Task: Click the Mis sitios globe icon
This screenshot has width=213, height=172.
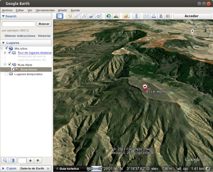Action: [11, 48]
